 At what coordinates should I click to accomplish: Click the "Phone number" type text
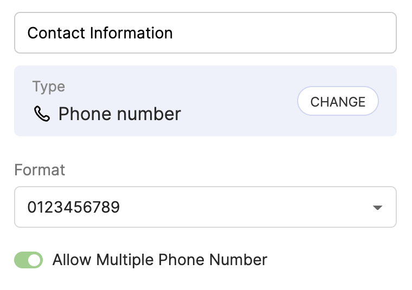[x=119, y=114]
